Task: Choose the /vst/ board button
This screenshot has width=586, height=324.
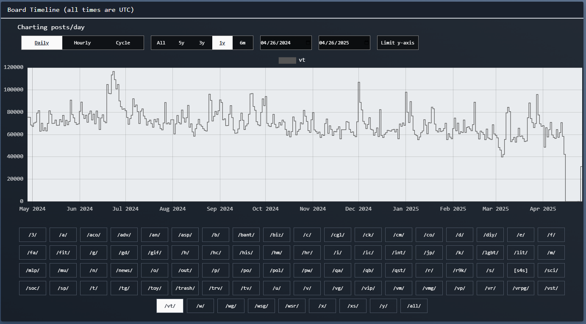Action: pyautogui.click(x=551, y=288)
